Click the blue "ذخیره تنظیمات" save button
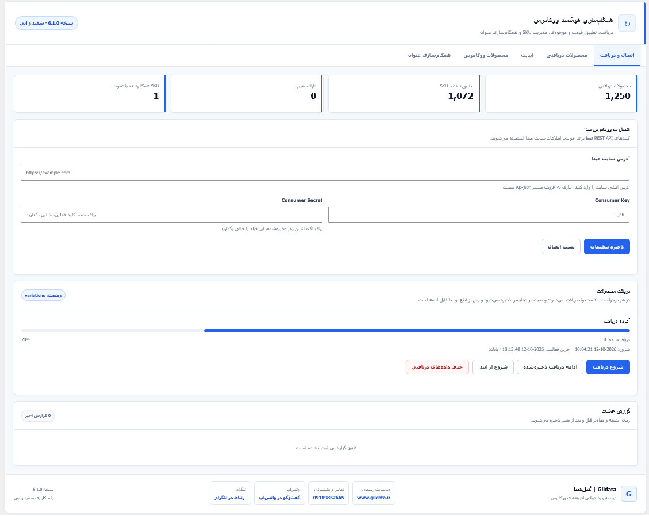 (x=607, y=247)
